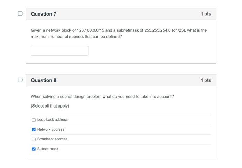Click the 'Subnet mask' option label
The width and height of the screenshot is (242, 168).
click(x=48, y=149)
